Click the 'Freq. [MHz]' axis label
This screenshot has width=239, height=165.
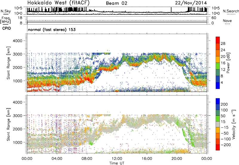point(6,20)
